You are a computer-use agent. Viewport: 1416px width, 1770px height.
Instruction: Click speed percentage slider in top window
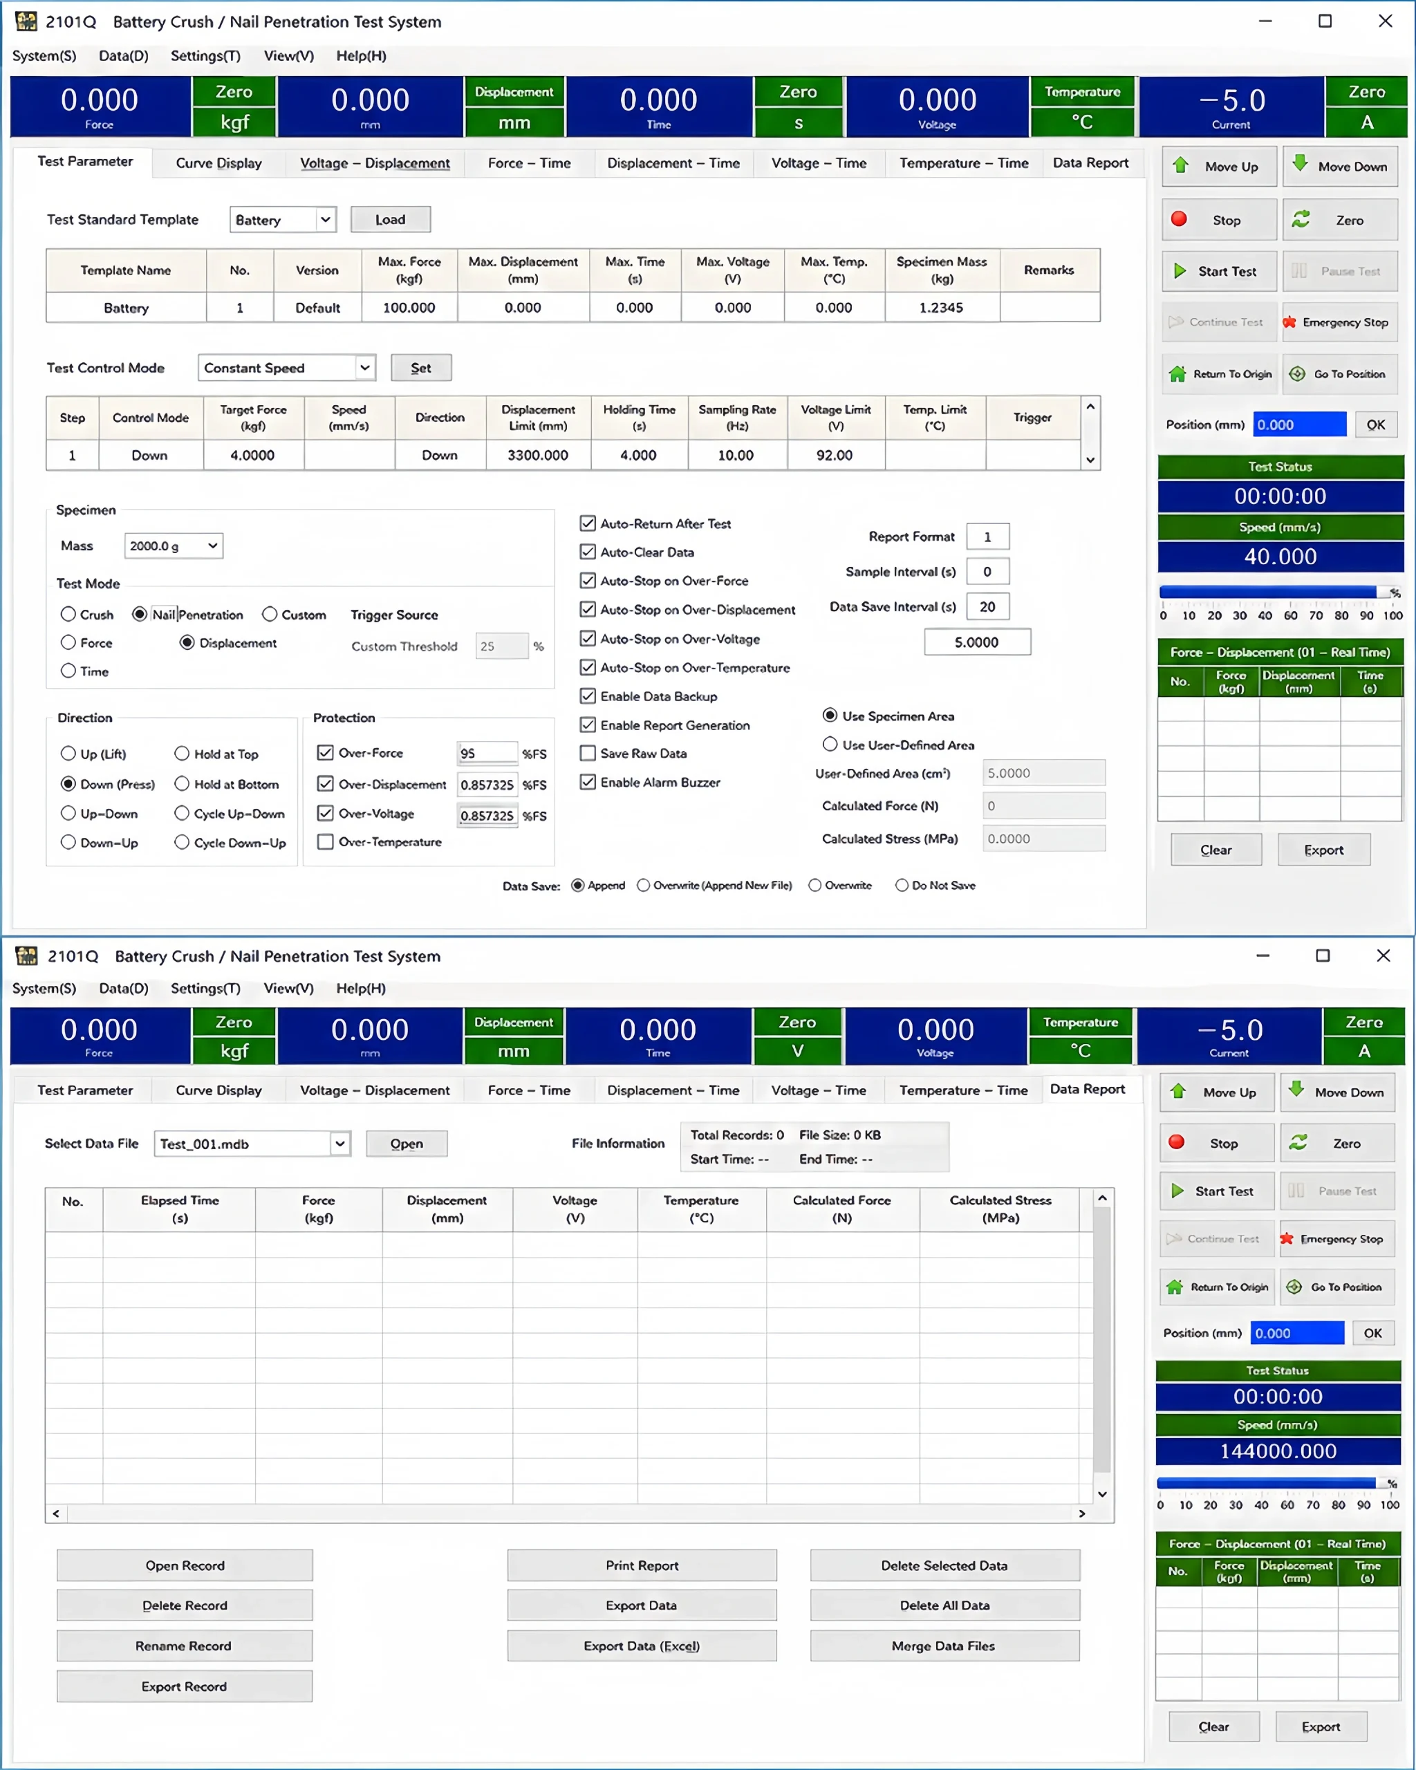[x=1279, y=592]
